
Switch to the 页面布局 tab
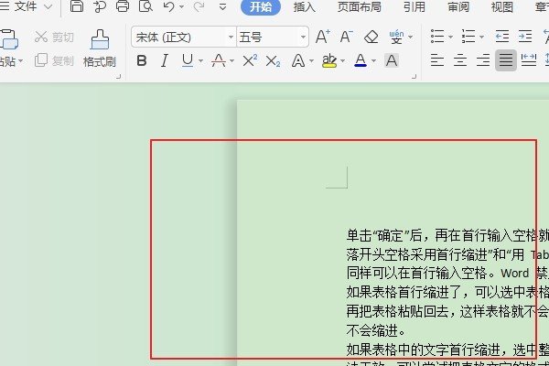pyautogui.click(x=360, y=7)
